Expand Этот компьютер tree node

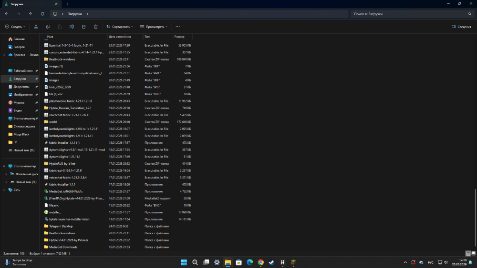tap(4, 166)
